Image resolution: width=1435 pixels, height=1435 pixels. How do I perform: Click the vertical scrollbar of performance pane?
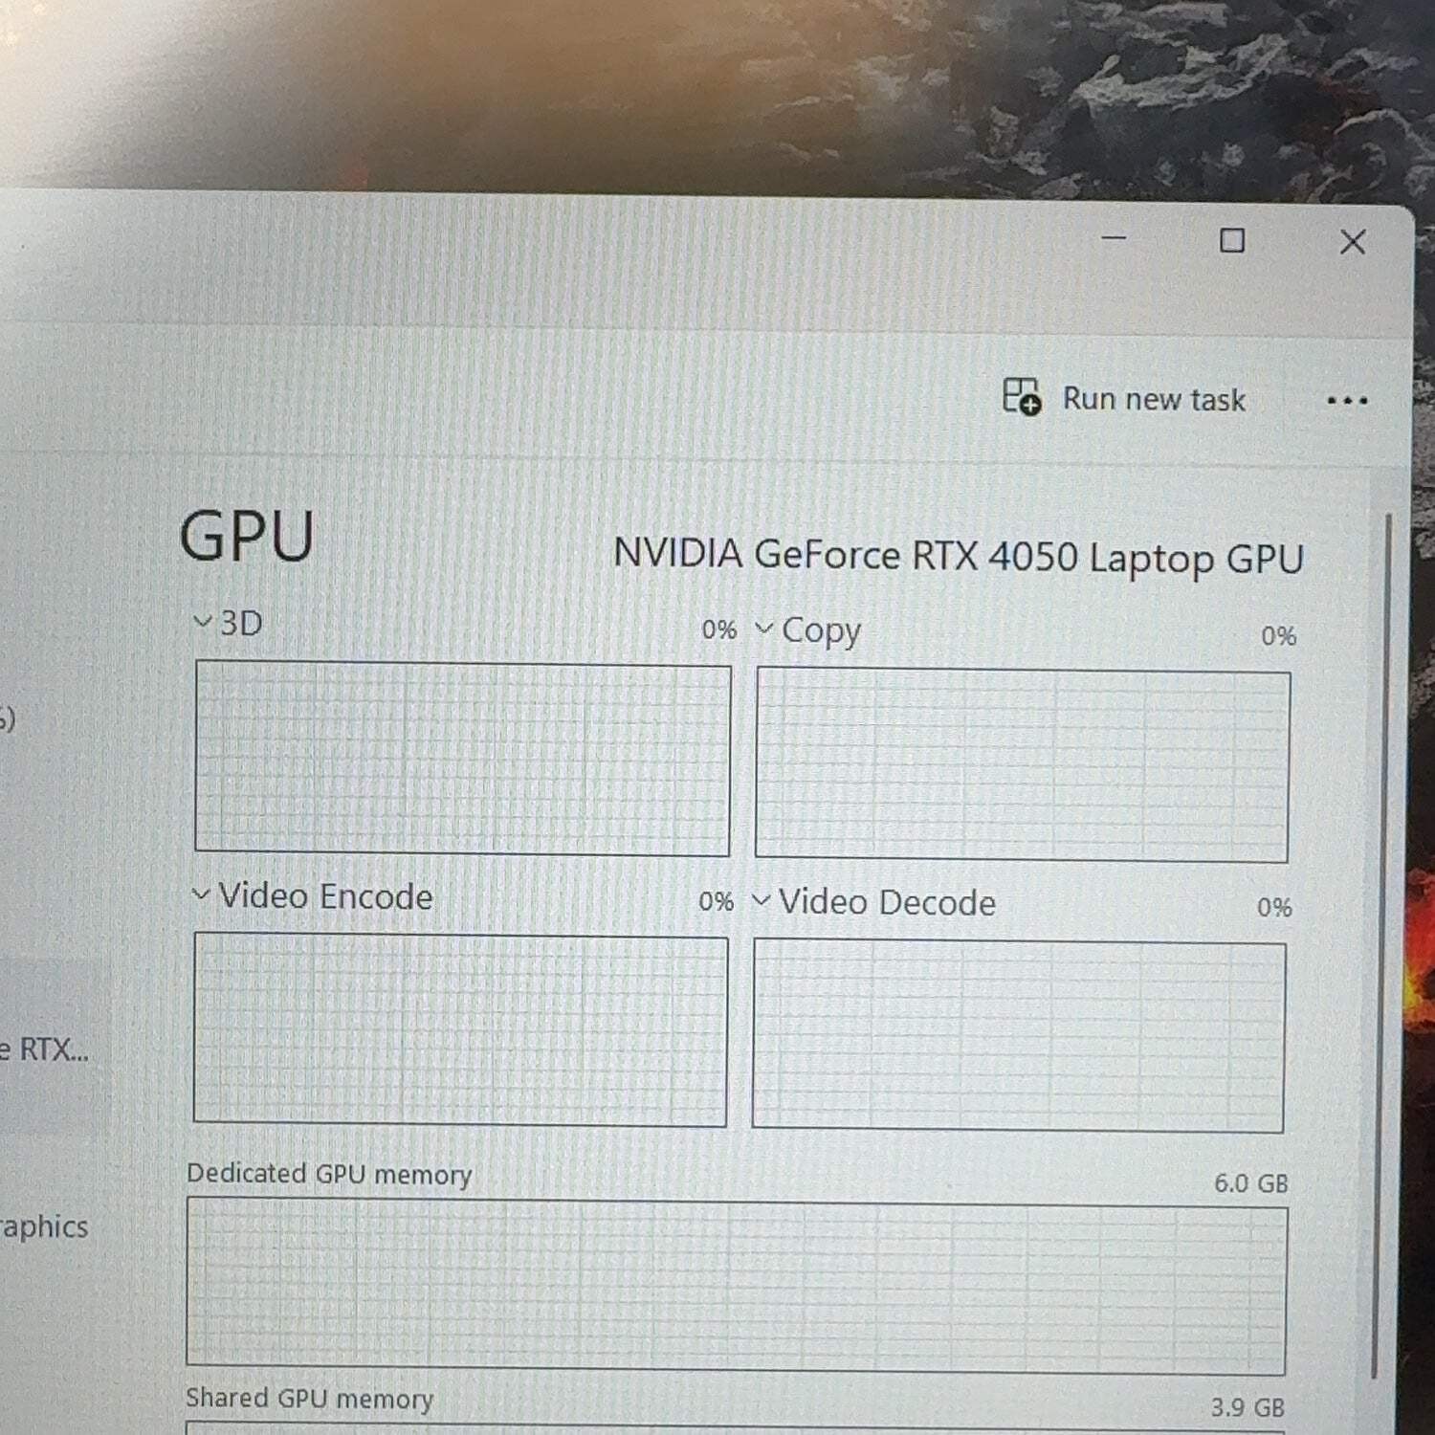pyautogui.click(x=1383, y=947)
